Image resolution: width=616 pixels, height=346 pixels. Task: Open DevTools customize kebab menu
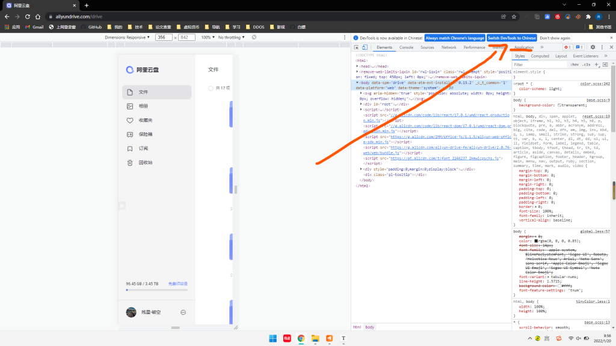[602, 47]
